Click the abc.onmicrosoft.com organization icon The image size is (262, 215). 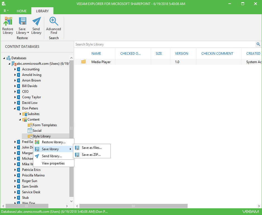(14, 64)
